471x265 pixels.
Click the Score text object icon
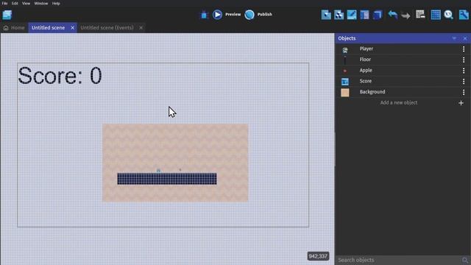[x=345, y=82]
